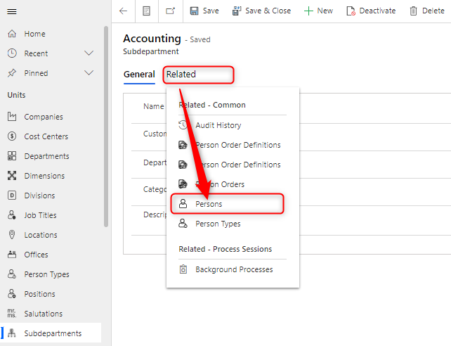Choose Person Types in Related menu
The width and height of the screenshot is (451, 346).
click(x=218, y=224)
